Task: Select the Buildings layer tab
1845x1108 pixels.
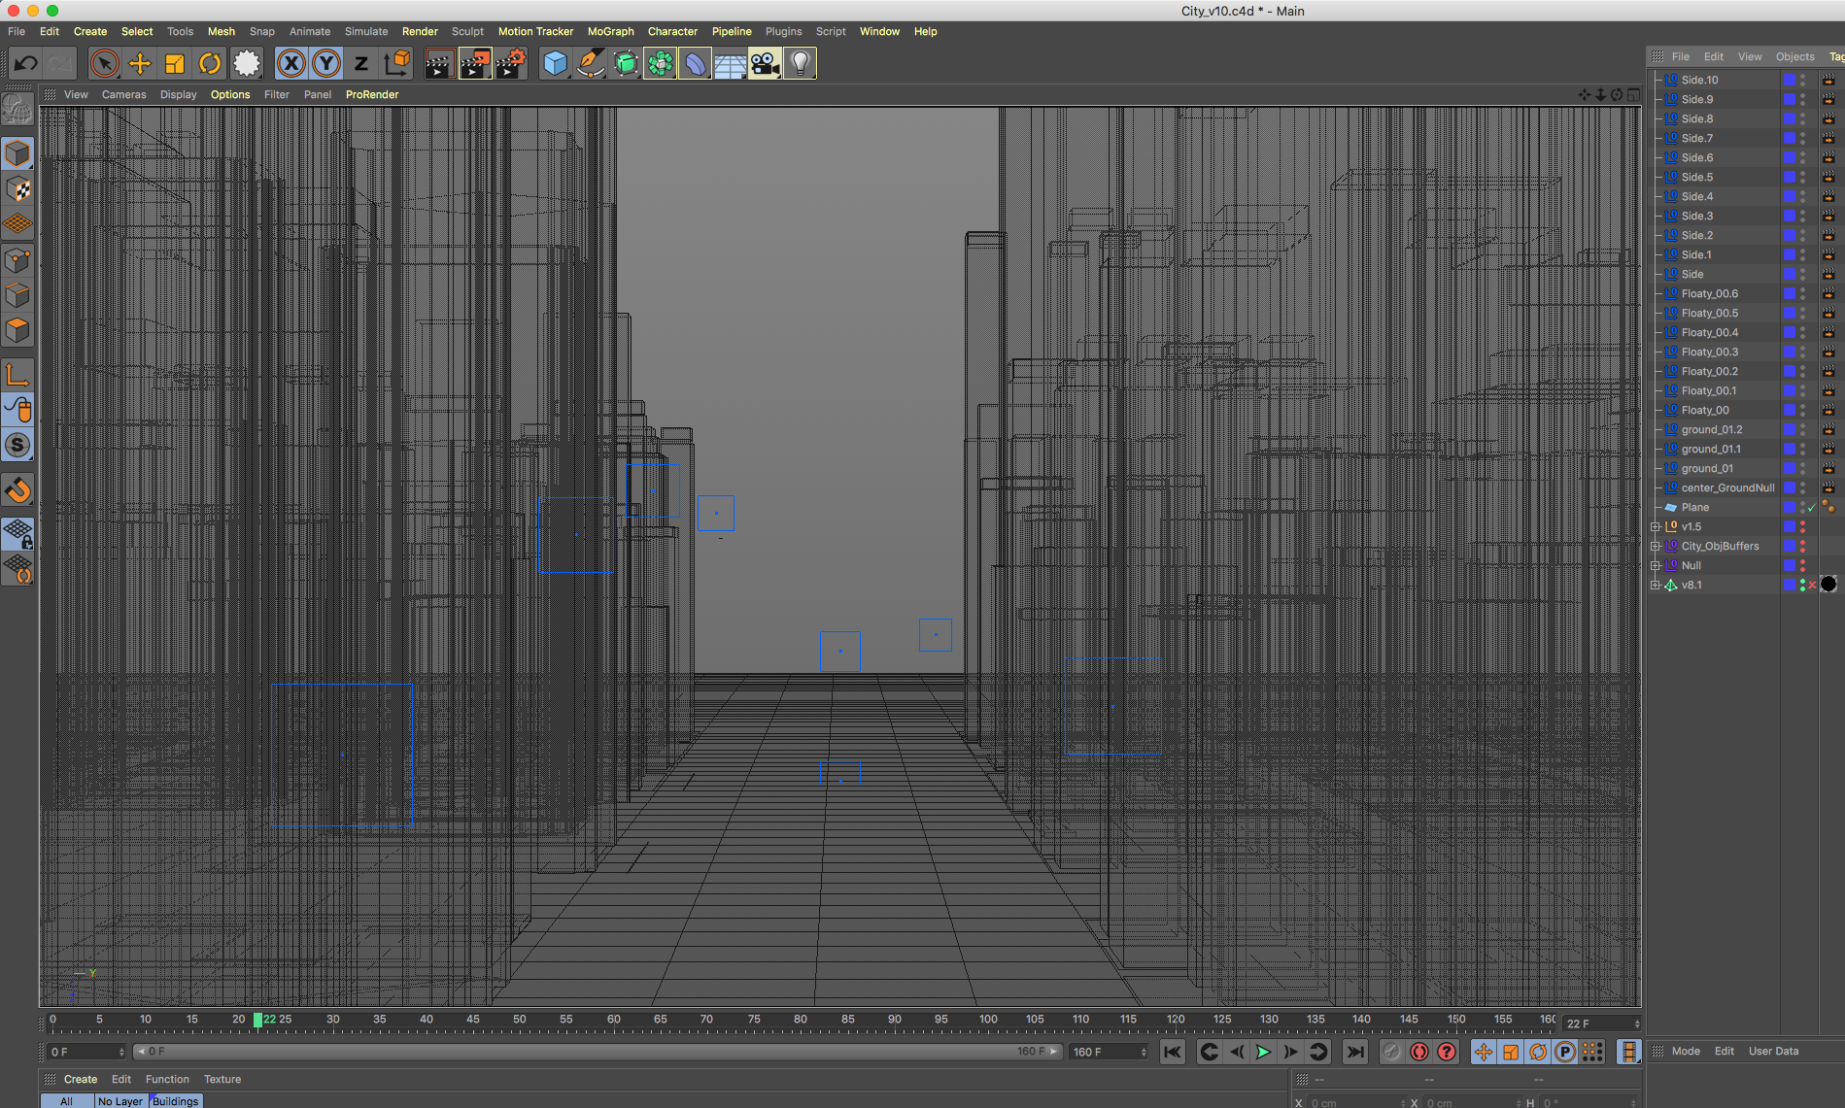Action: tap(175, 1100)
